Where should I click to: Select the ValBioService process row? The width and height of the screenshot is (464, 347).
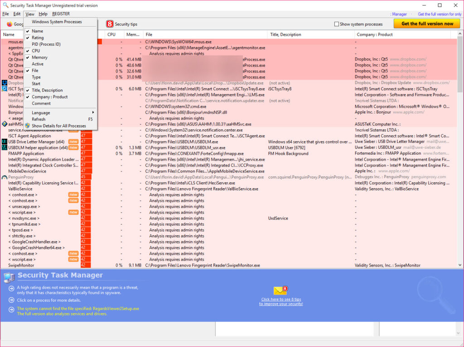tap(228, 189)
